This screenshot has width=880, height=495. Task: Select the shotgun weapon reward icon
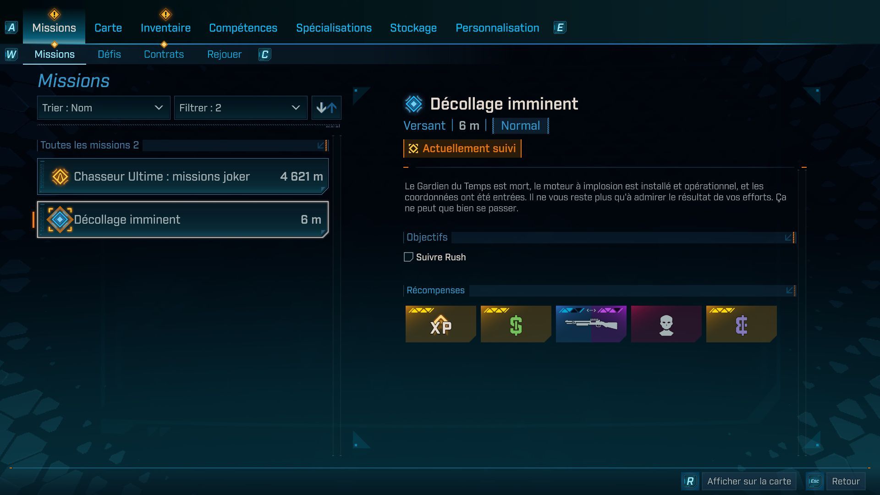pos(591,324)
